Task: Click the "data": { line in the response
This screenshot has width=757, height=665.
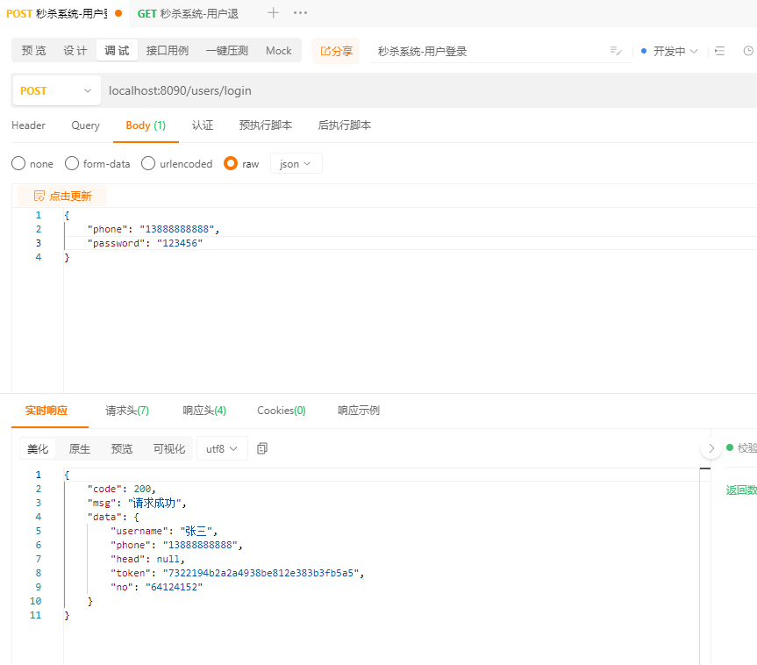Action: point(113,518)
